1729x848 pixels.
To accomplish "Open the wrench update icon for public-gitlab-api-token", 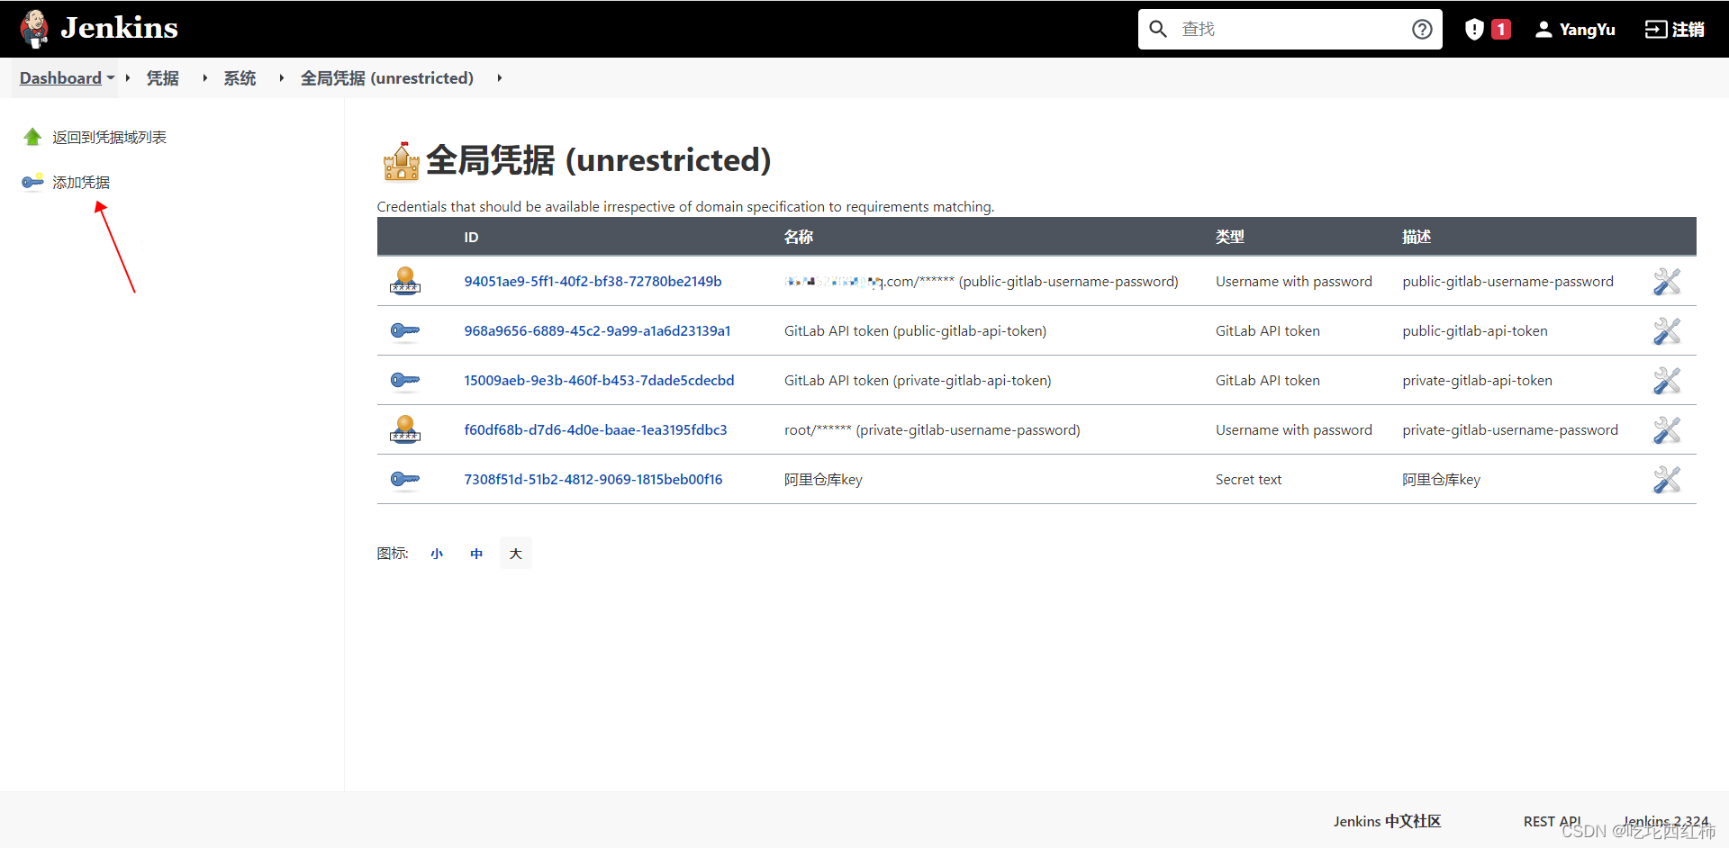I will point(1667,330).
